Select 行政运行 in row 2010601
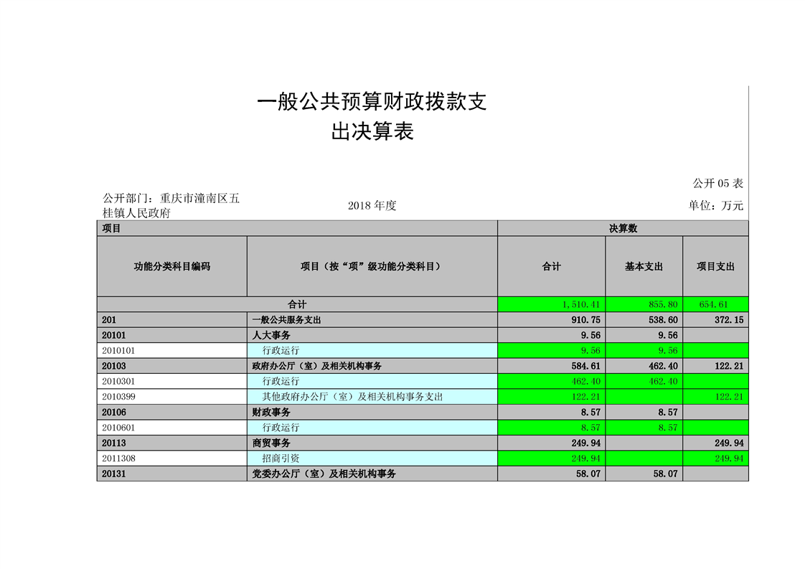The image size is (805, 569). [x=281, y=428]
